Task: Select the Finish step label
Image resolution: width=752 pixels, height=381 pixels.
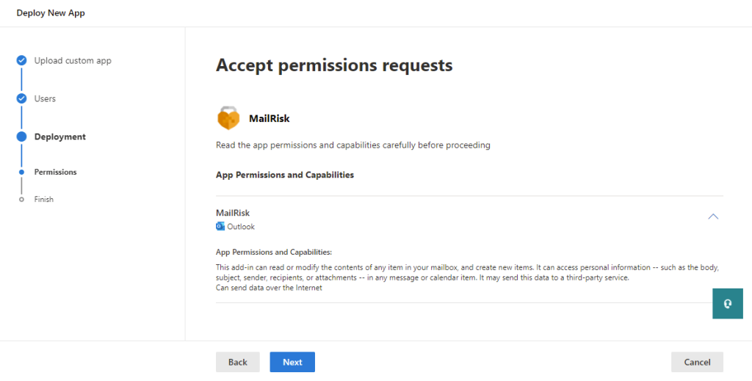Action: (x=44, y=199)
